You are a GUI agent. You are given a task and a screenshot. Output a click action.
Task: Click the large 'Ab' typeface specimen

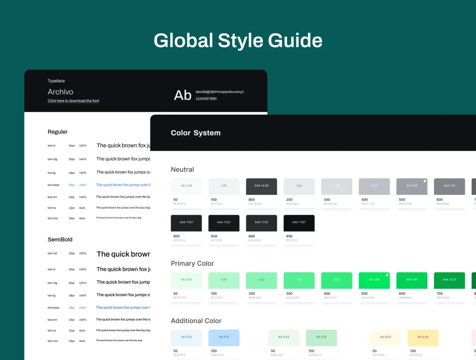(182, 95)
